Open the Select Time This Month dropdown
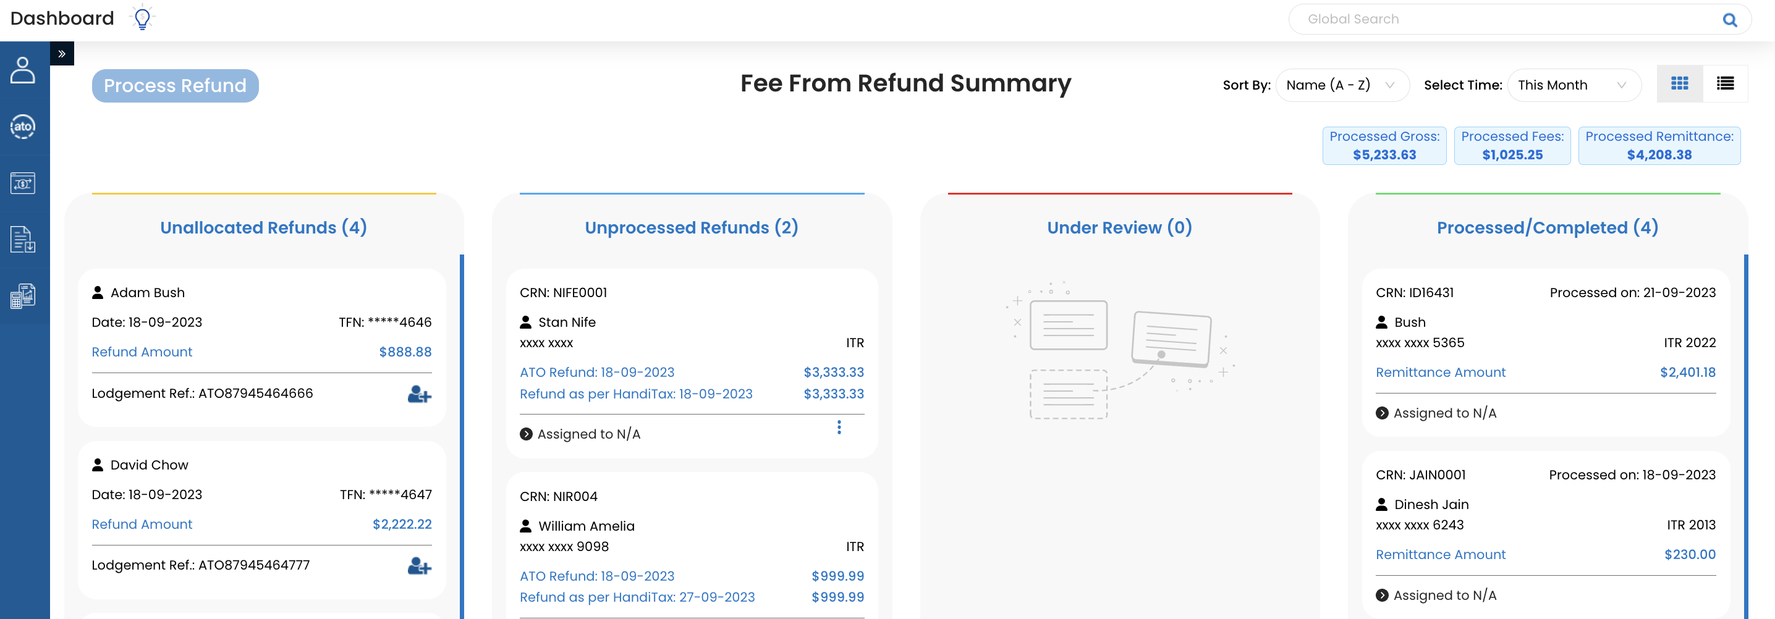Screen dimensions: 1775x619 (1574, 85)
